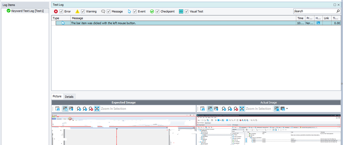Click the magnifier icon in the Search box
This screenshot has width=343, height=145.
(338, 11)
